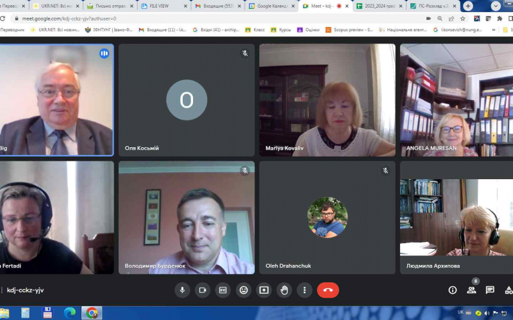Select Оля Косьмій participant tile avatar
The height and width of the screenshot is (320, 513).
click(187, 100)
